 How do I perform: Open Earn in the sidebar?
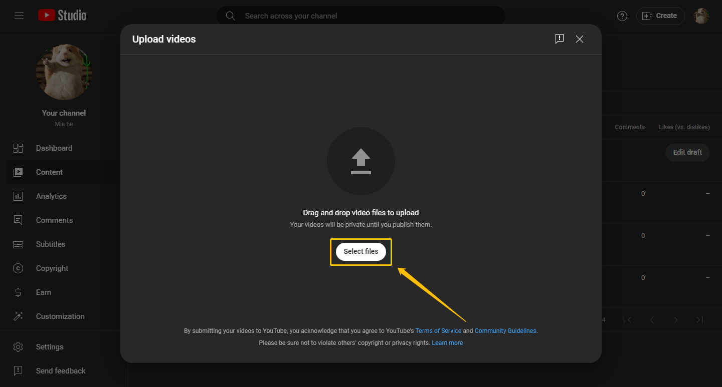(44, 292)
